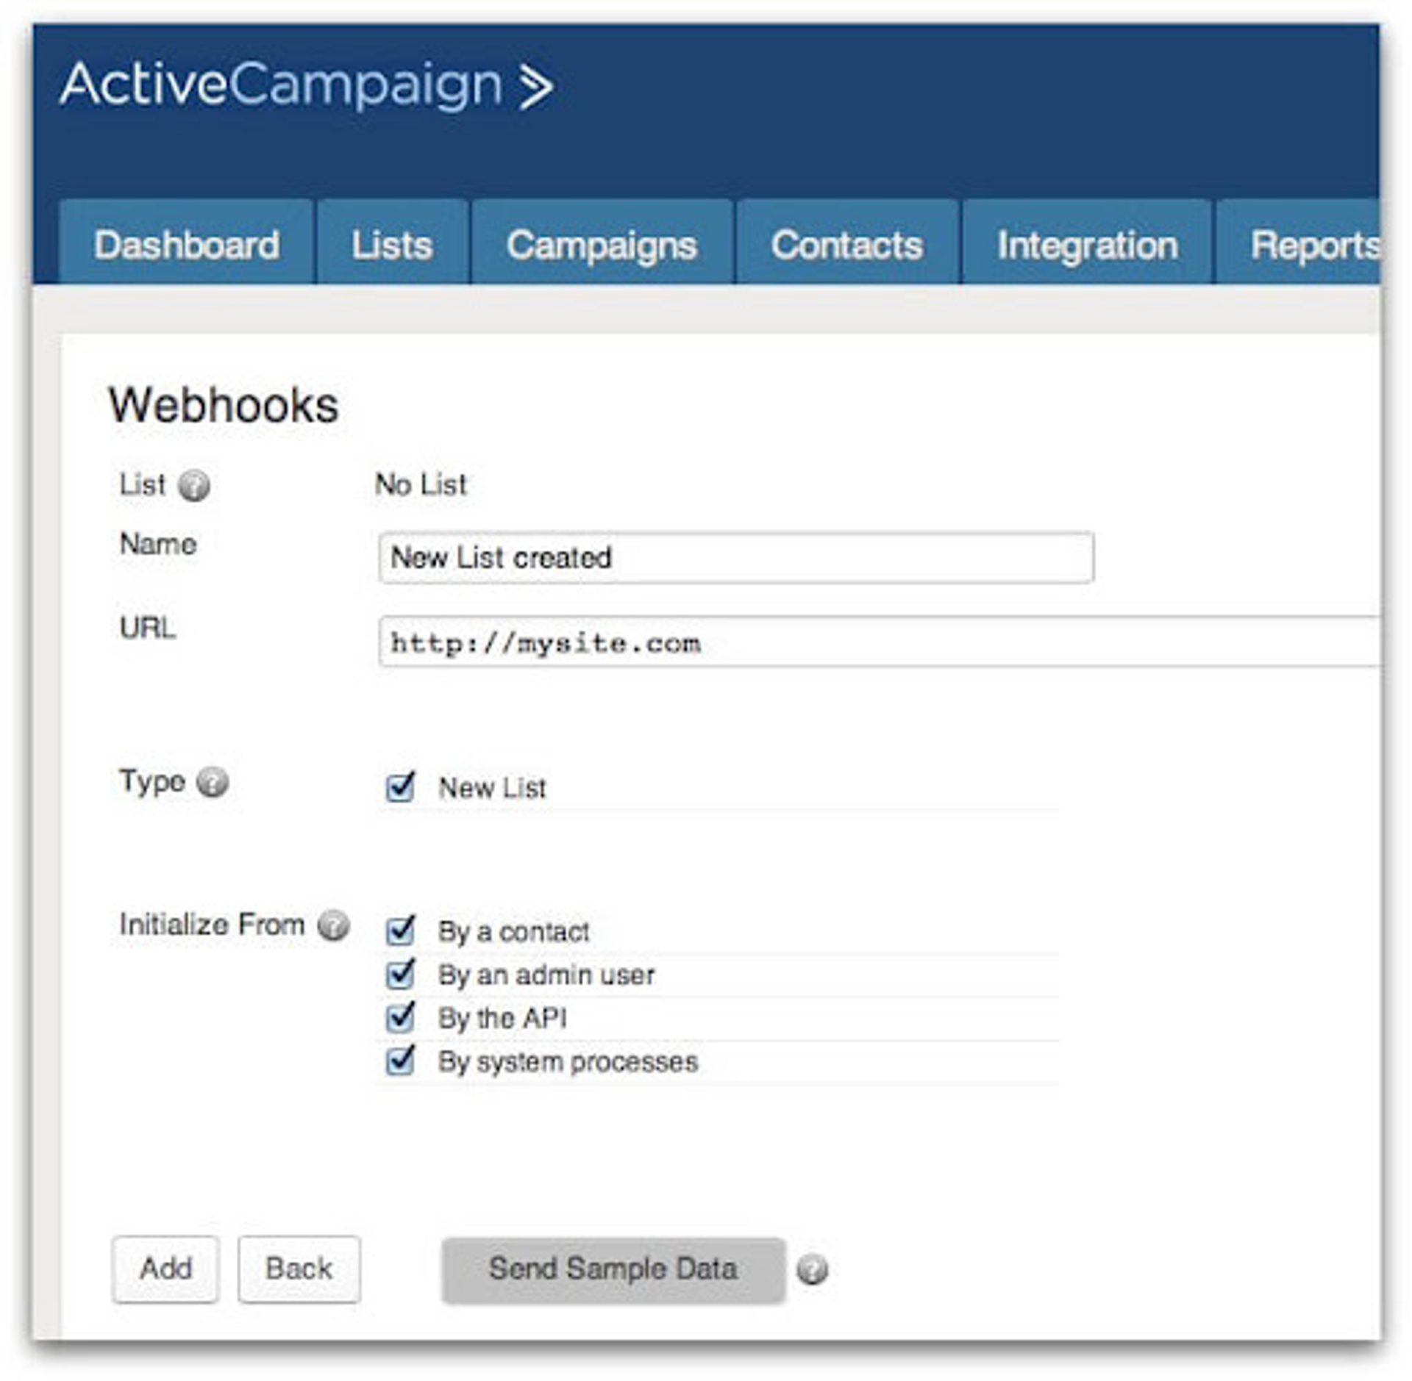This screenshot has width=1412, height=1381.
Task: Focus the webhook Name input field
Action: coord(735,558)
